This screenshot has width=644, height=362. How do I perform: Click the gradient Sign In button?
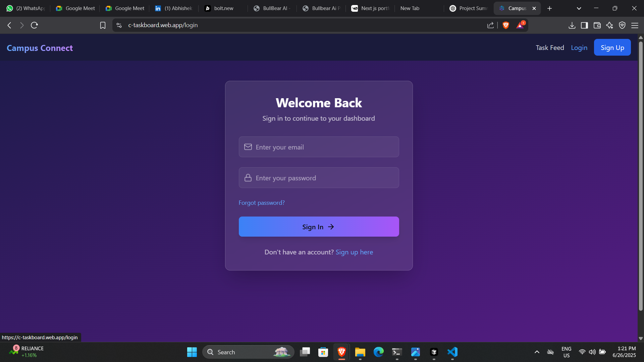[319, 227]
